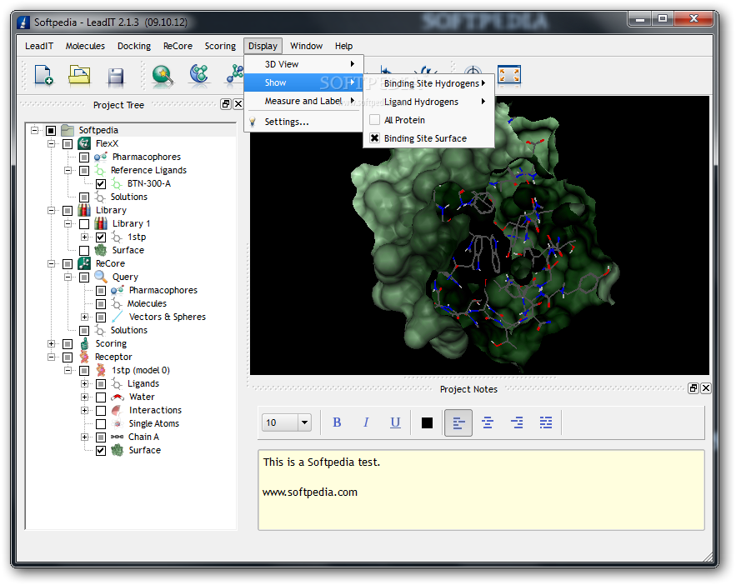
Task: Choose Settings... from the Display menu
Action: (x=303, y=122)
